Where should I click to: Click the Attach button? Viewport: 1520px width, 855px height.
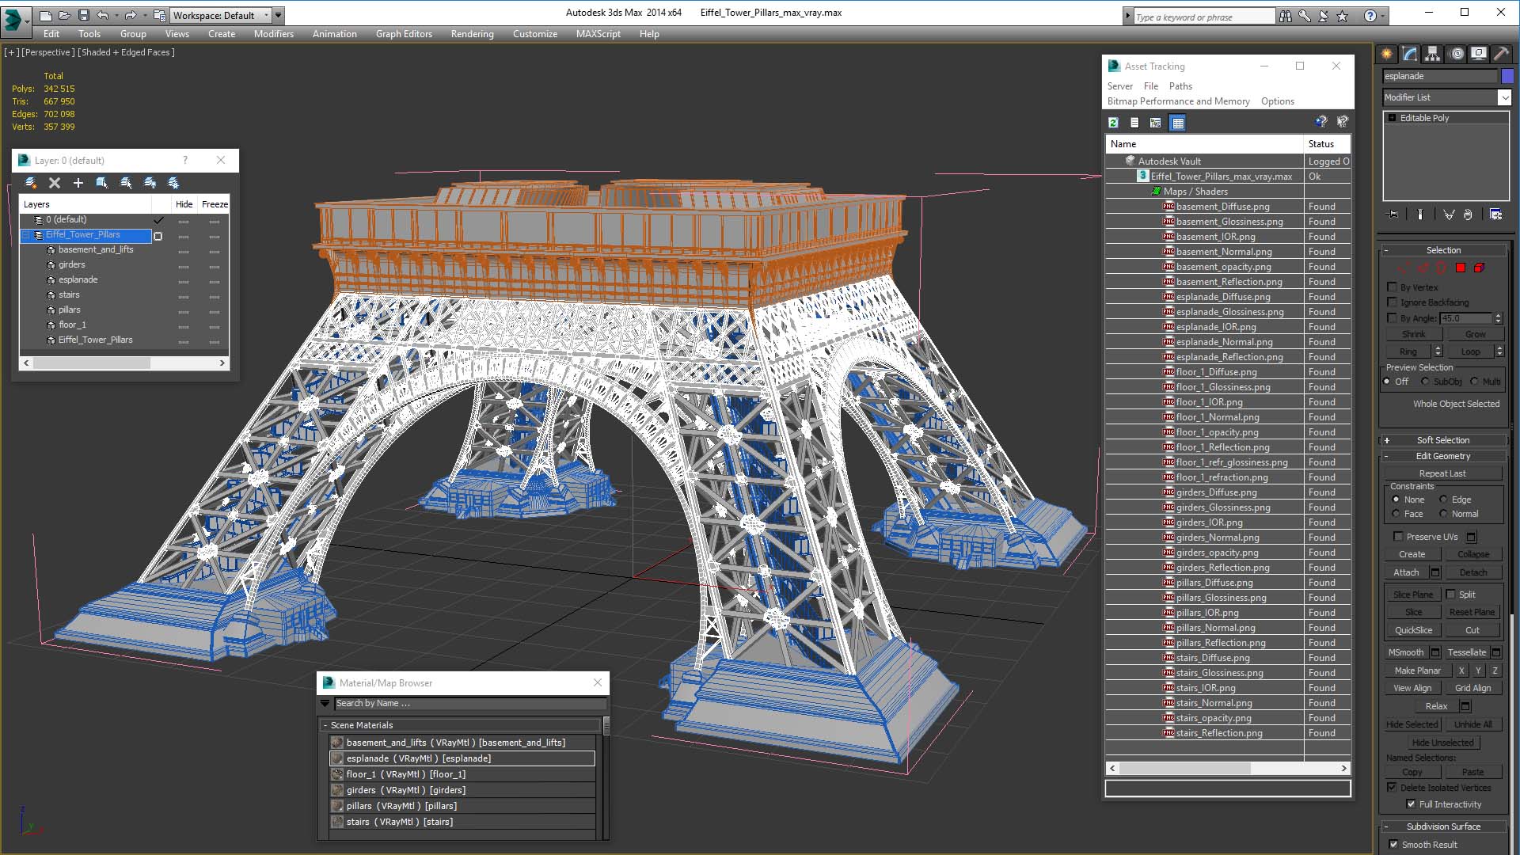pyautogui.click(x=1406, y=572)
